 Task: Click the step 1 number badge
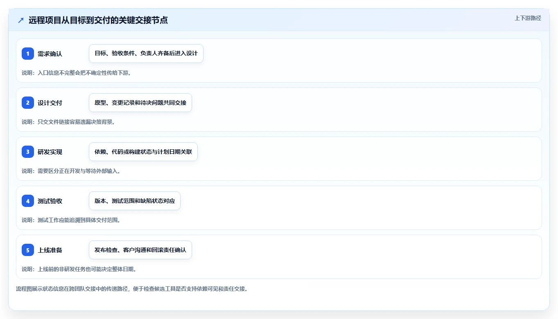pos(28,54)
